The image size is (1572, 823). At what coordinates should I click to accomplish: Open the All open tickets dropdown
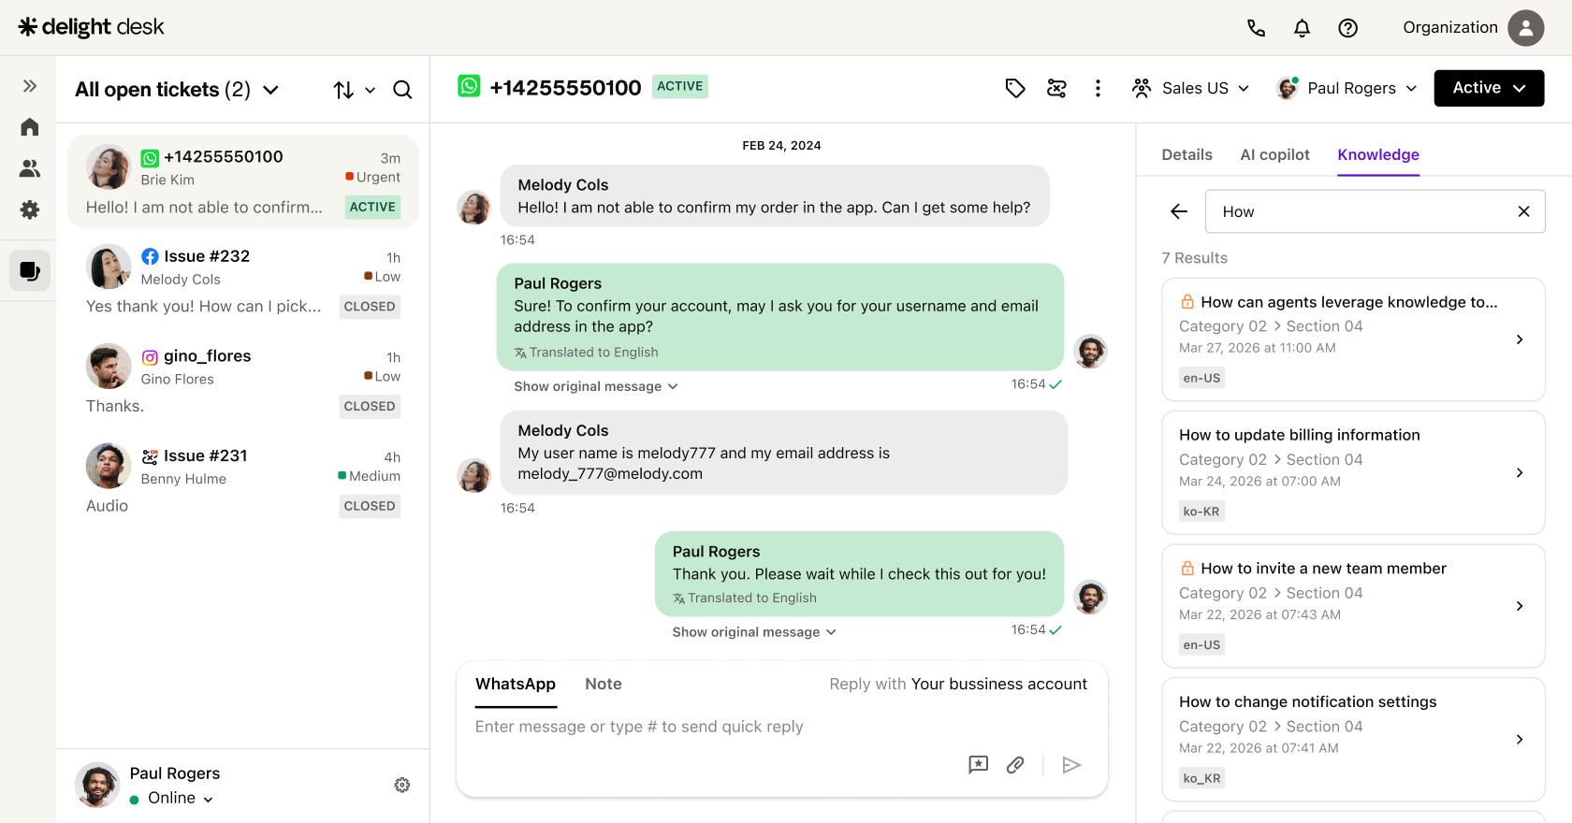coord(177,90)
